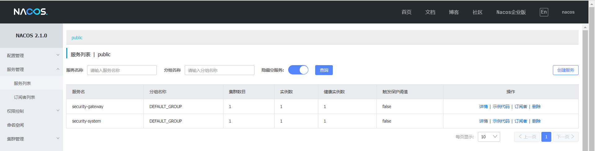595x151 pixels.
Task: Open 订阅者列表 in the sidebar
Action: (24, 97)
